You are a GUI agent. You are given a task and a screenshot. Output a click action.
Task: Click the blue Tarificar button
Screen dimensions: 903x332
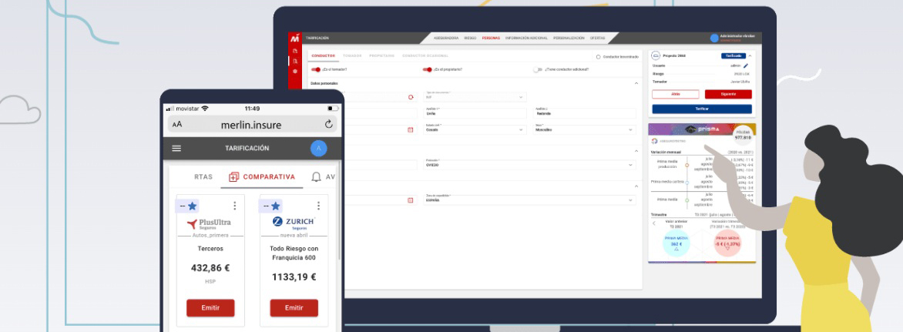click(x=701, y=109)
